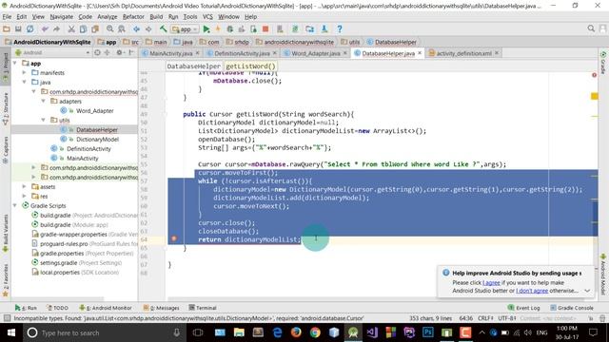Screen dimensions: 609x342
Task: Collapse the utils package
Action: (43, 120)
